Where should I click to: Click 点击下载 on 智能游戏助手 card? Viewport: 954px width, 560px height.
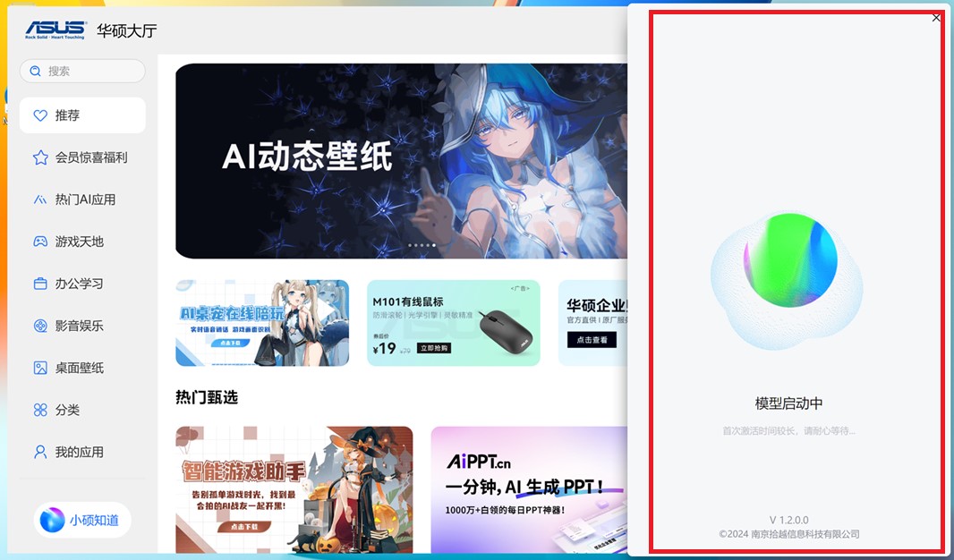pos(243,527)
